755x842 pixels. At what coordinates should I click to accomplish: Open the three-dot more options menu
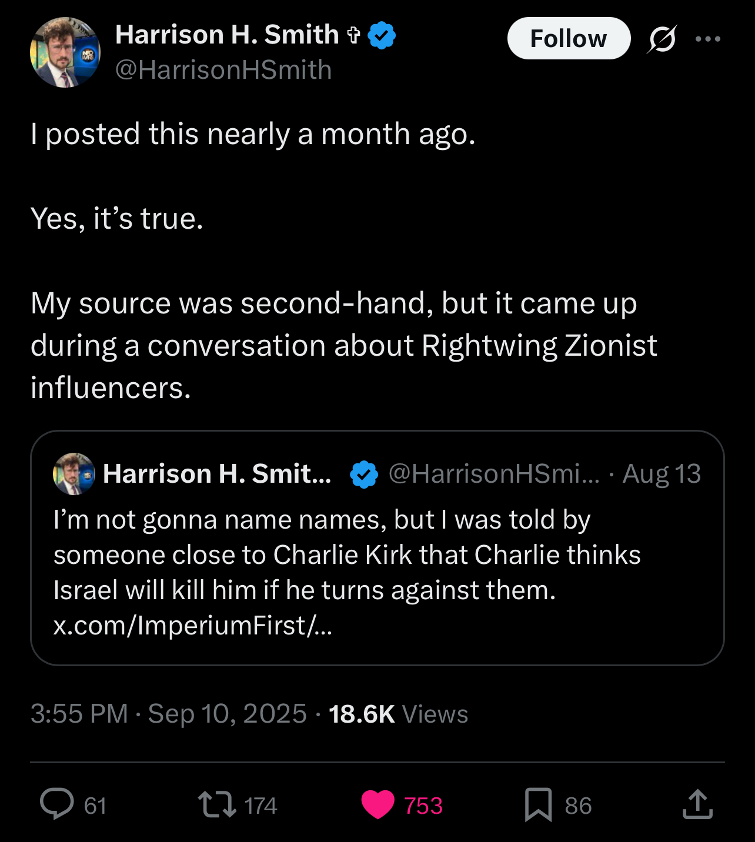707,39
